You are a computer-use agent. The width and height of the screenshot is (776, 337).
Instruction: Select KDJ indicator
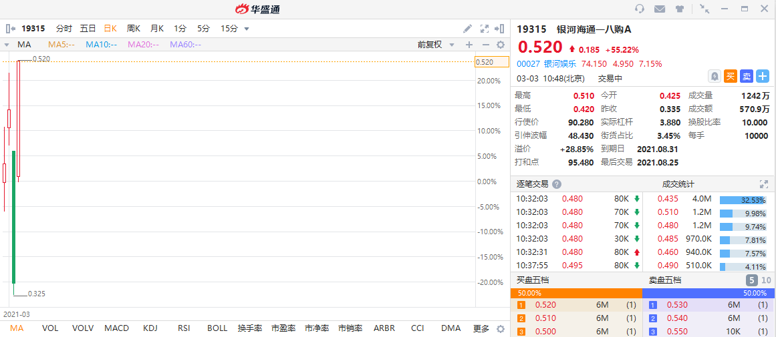tap(150, 328)
